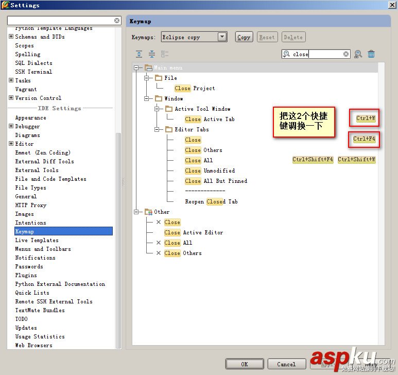Select Close All under Editor Tabs
The image size is (398, 375).
pyautogui.click(x=199, y=161)
